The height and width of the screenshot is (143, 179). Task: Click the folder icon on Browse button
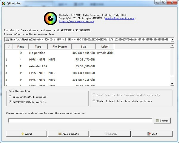[158, 121]
